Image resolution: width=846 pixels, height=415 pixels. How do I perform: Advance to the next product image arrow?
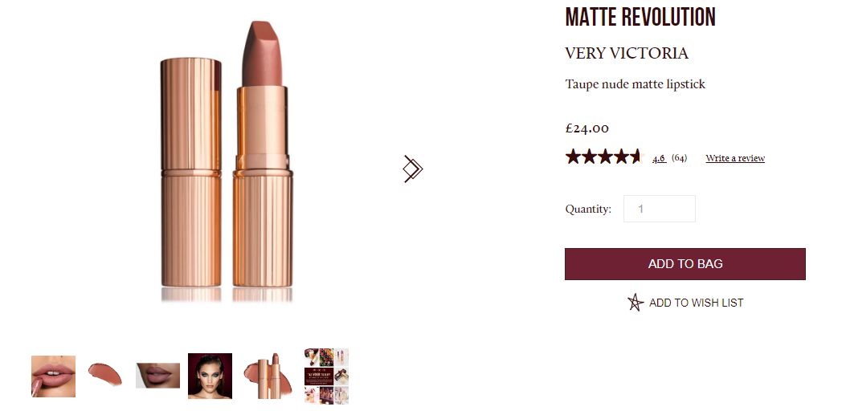413,169
